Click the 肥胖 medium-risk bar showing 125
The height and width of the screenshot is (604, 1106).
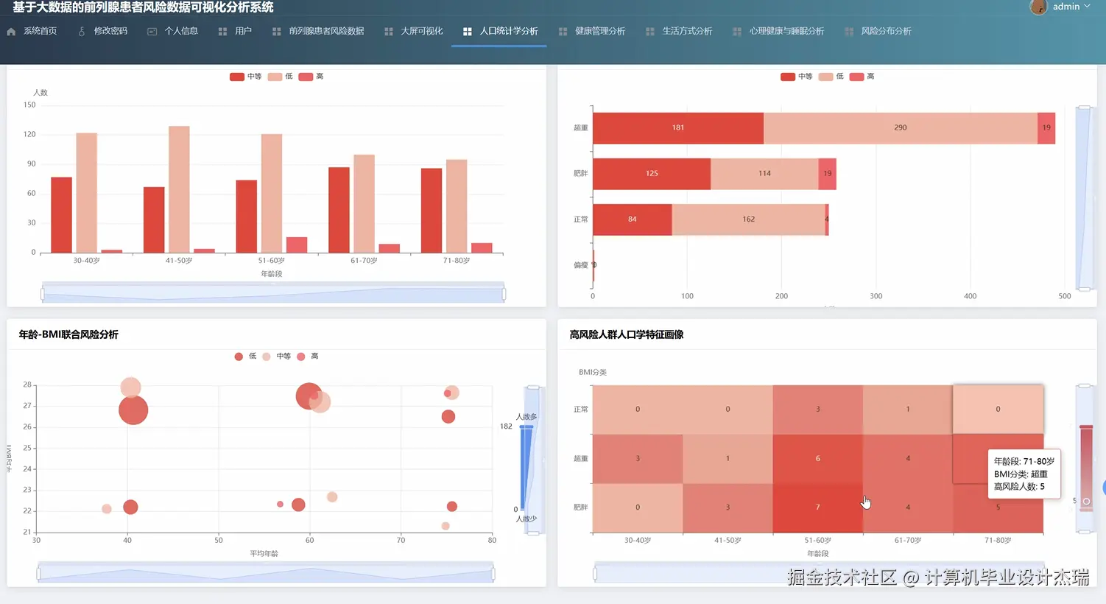652,174
